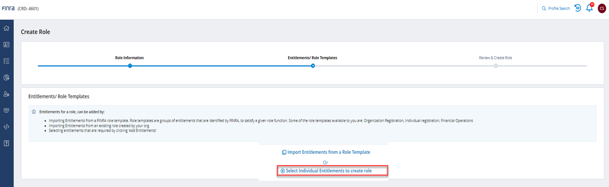Go to Home from the sidebar

click(7, 28)
